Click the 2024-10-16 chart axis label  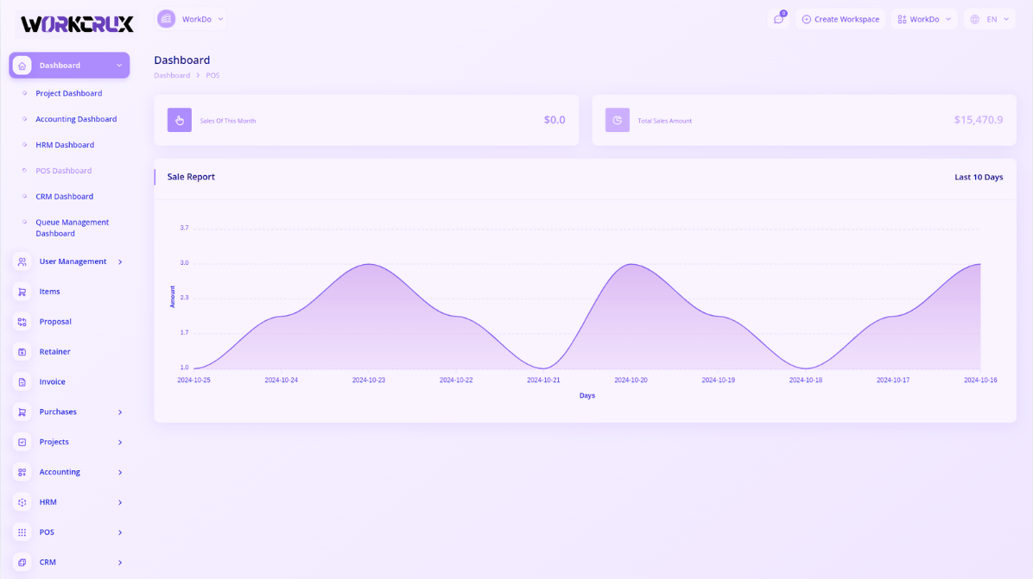[980, 381]
